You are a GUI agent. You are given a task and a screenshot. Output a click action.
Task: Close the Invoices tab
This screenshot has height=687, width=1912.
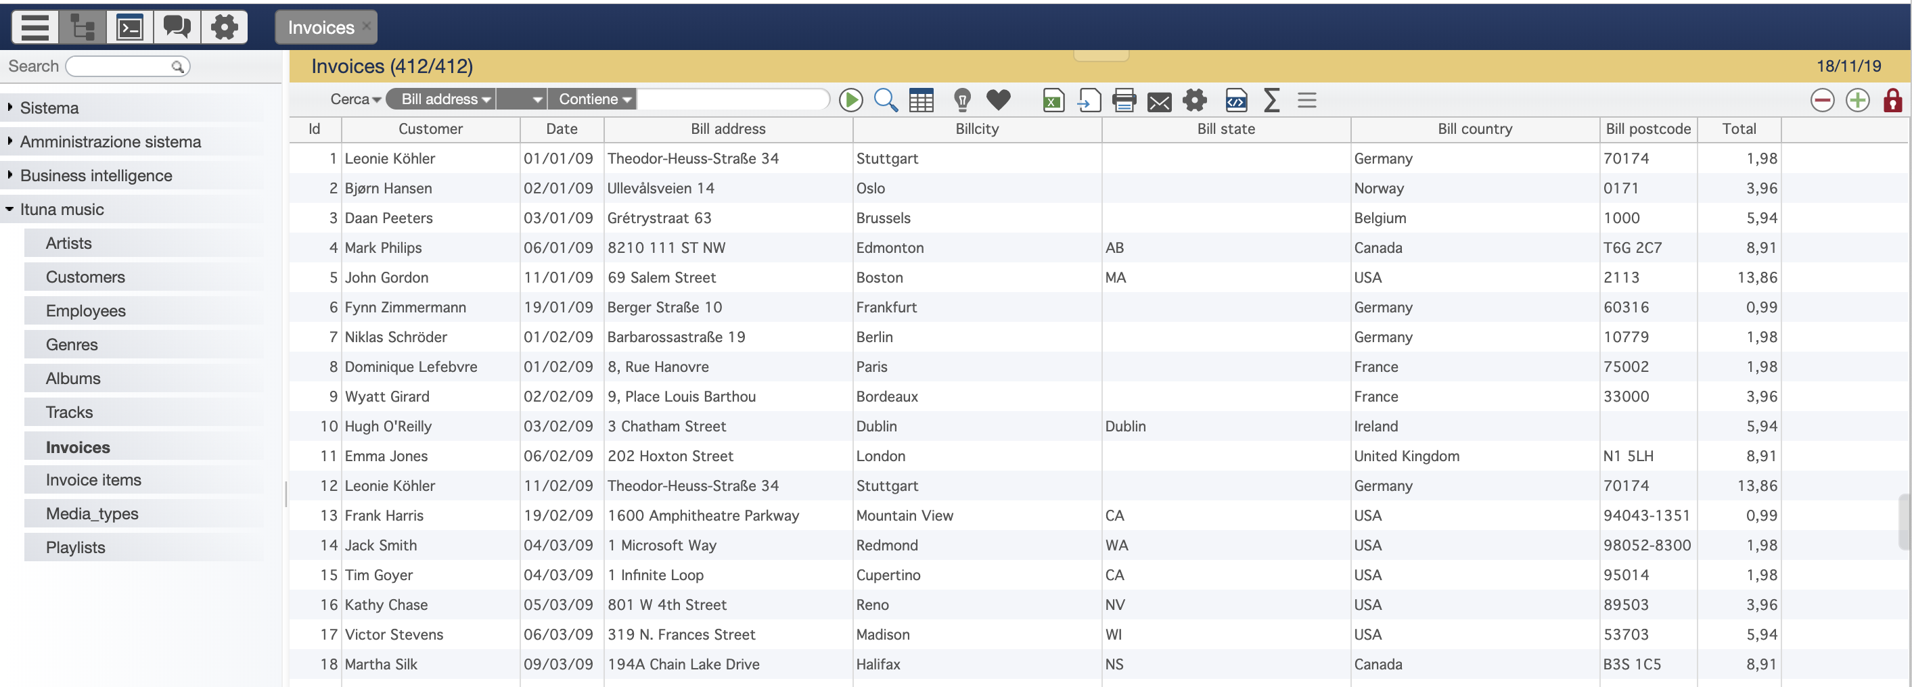pyautogui.click(x=367, y=26)
